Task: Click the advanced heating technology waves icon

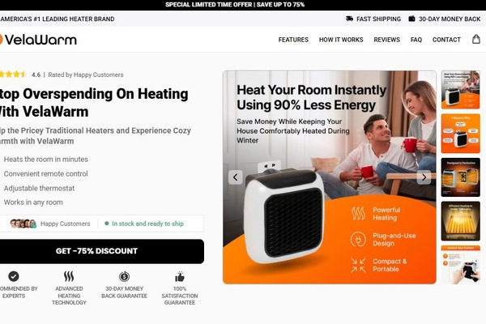Action: (69, 276)
